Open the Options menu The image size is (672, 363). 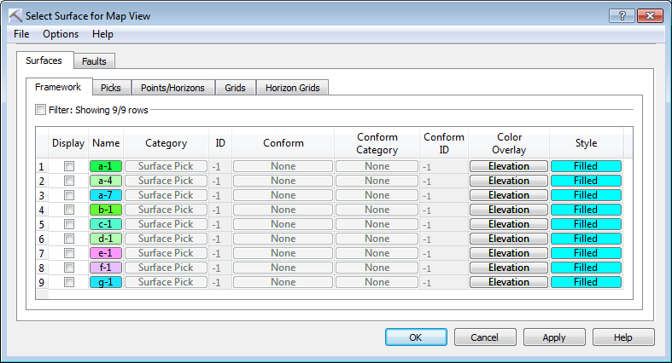[61, 34]
